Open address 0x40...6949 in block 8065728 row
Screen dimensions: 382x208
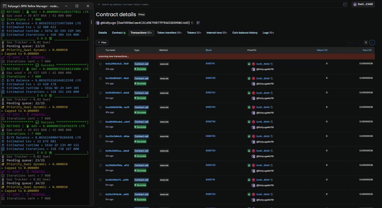263,165
